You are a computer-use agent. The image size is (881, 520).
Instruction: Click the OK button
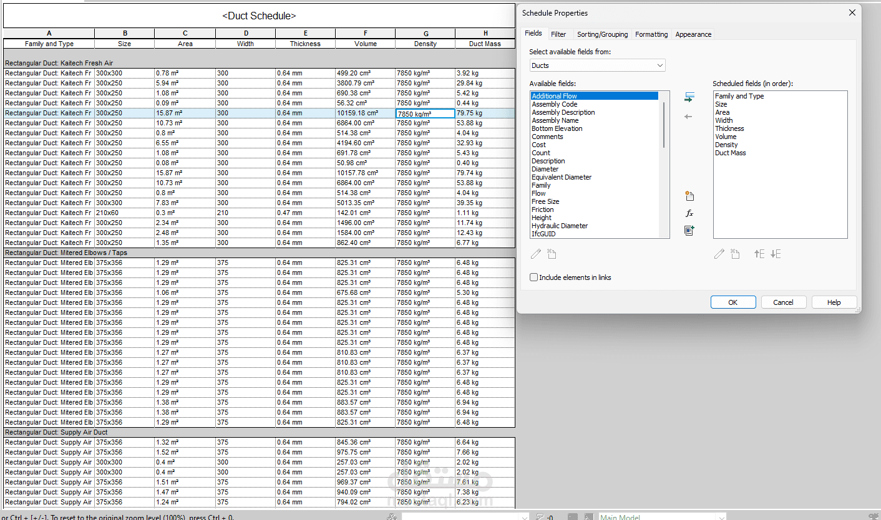733,302
